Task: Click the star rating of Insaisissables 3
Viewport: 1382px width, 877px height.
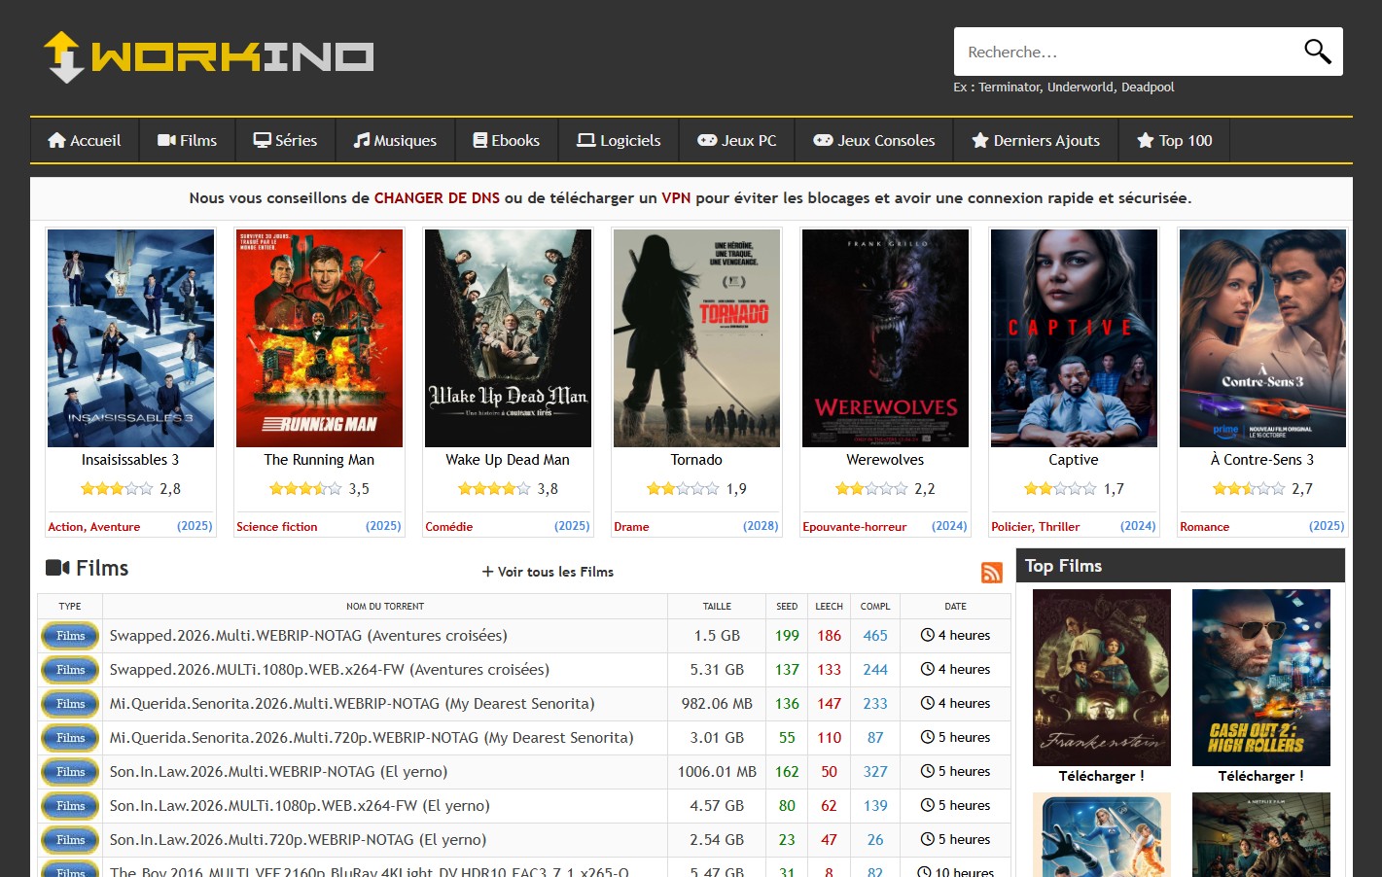Action: [x=117, y=488]
